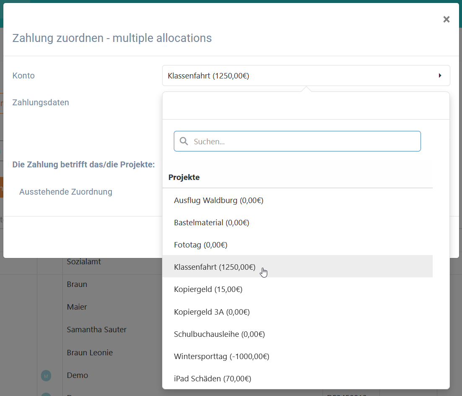Viewport: 462px width, 396px height.
Task: Pick Schulbuchausleihe (0,00€) option
Action: pos(297,334)
